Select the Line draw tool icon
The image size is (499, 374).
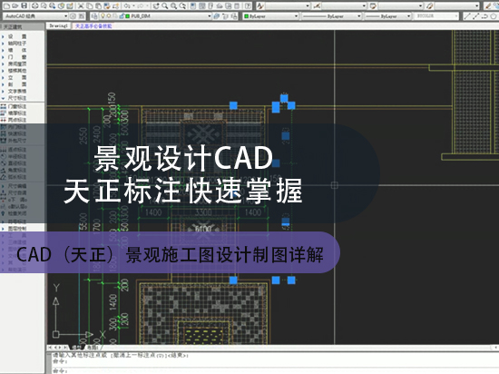pos(467,15)
